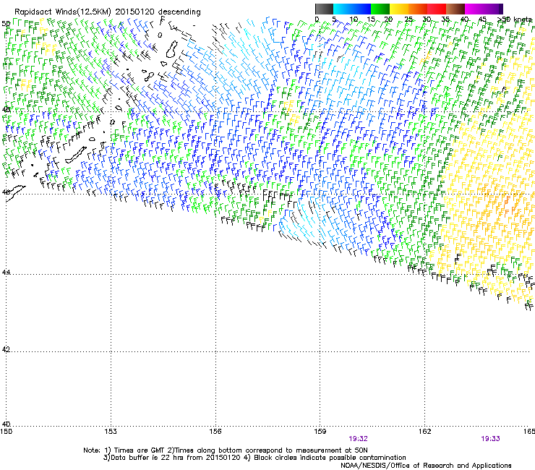Click the '15' label under the color legend
The image size is (535, 470).
pos(371,20)
